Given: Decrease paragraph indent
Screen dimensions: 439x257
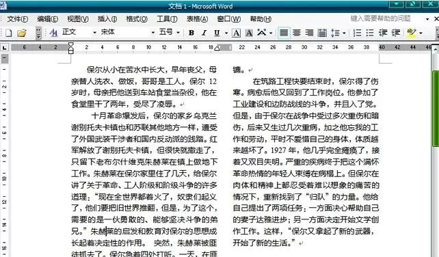Looking at the screenshot, I should (x=383, y=33).
